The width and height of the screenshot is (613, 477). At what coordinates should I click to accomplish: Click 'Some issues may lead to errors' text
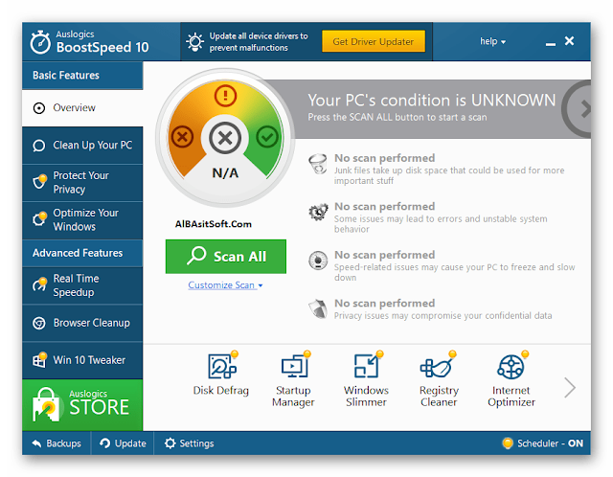[x=441, y=223]
